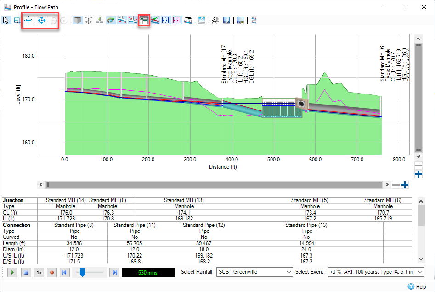The image size is (435, 292).
Task: Click the Junction row header
Action: tap(13, 200)
